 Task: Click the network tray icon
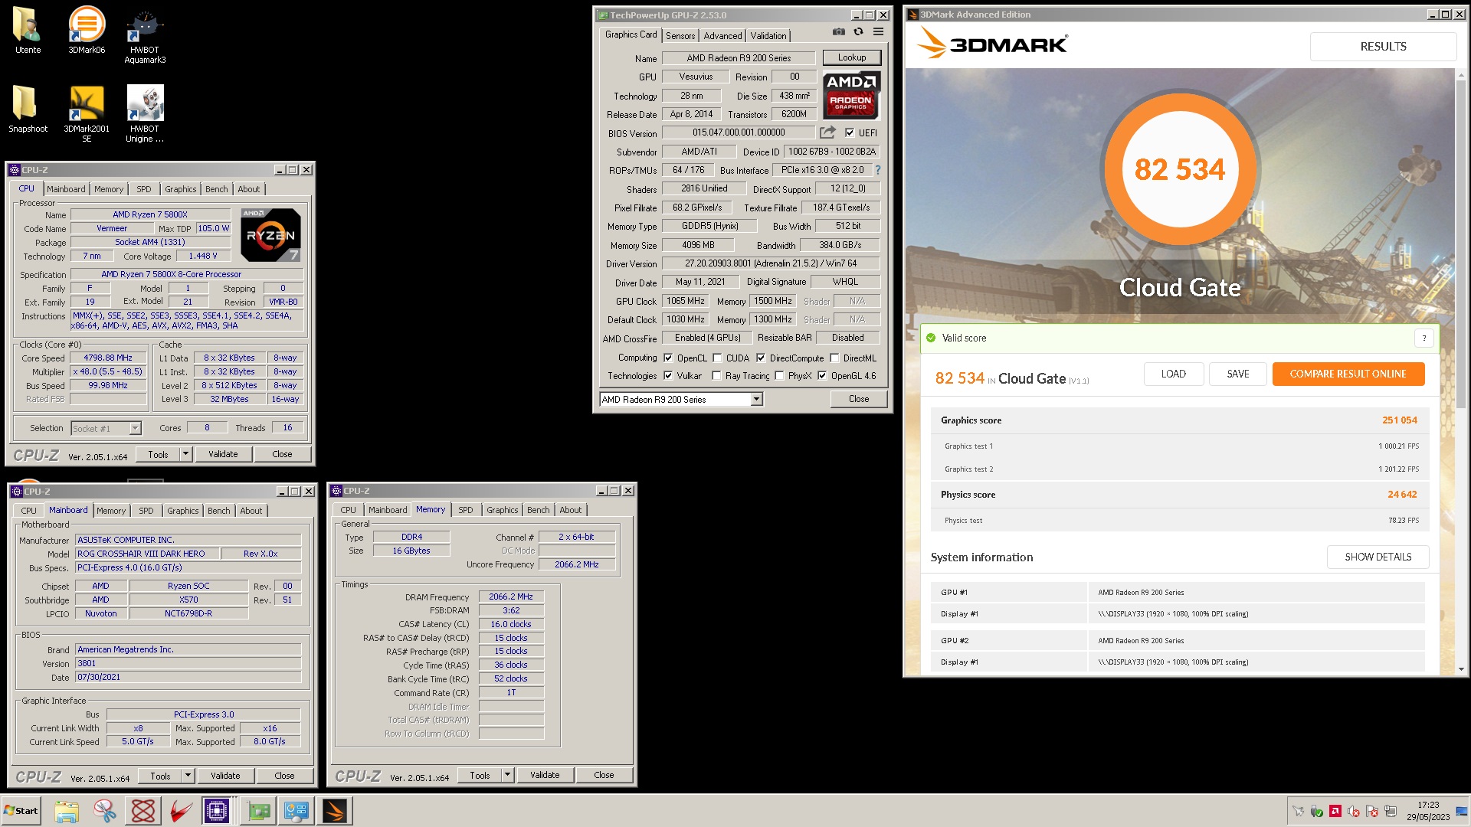[x=1391, y=812]
